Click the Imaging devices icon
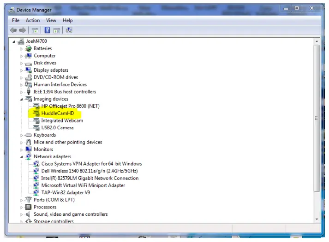The image size is (329, 242). pyautogui.click(x=29, y=99)
